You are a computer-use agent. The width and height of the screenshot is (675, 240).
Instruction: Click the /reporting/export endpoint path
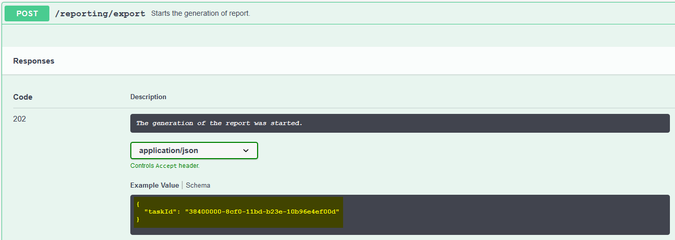pyautogui.click(x=100, y=14)
